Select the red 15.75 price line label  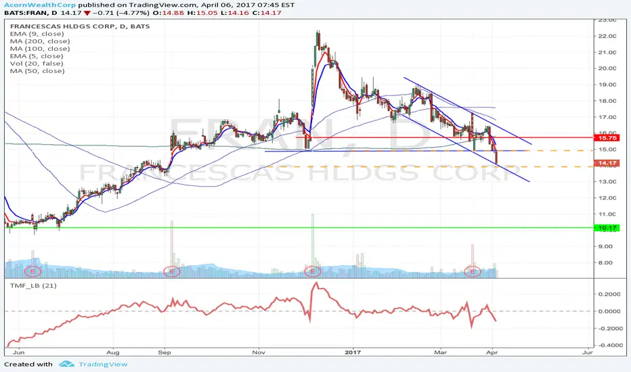[x=607, y=138]
